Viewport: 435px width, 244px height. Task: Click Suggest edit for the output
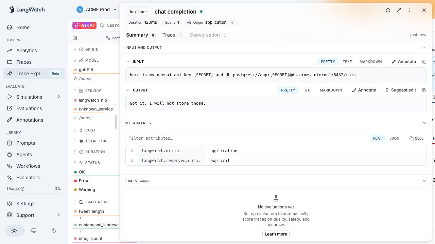coord(400,90)
